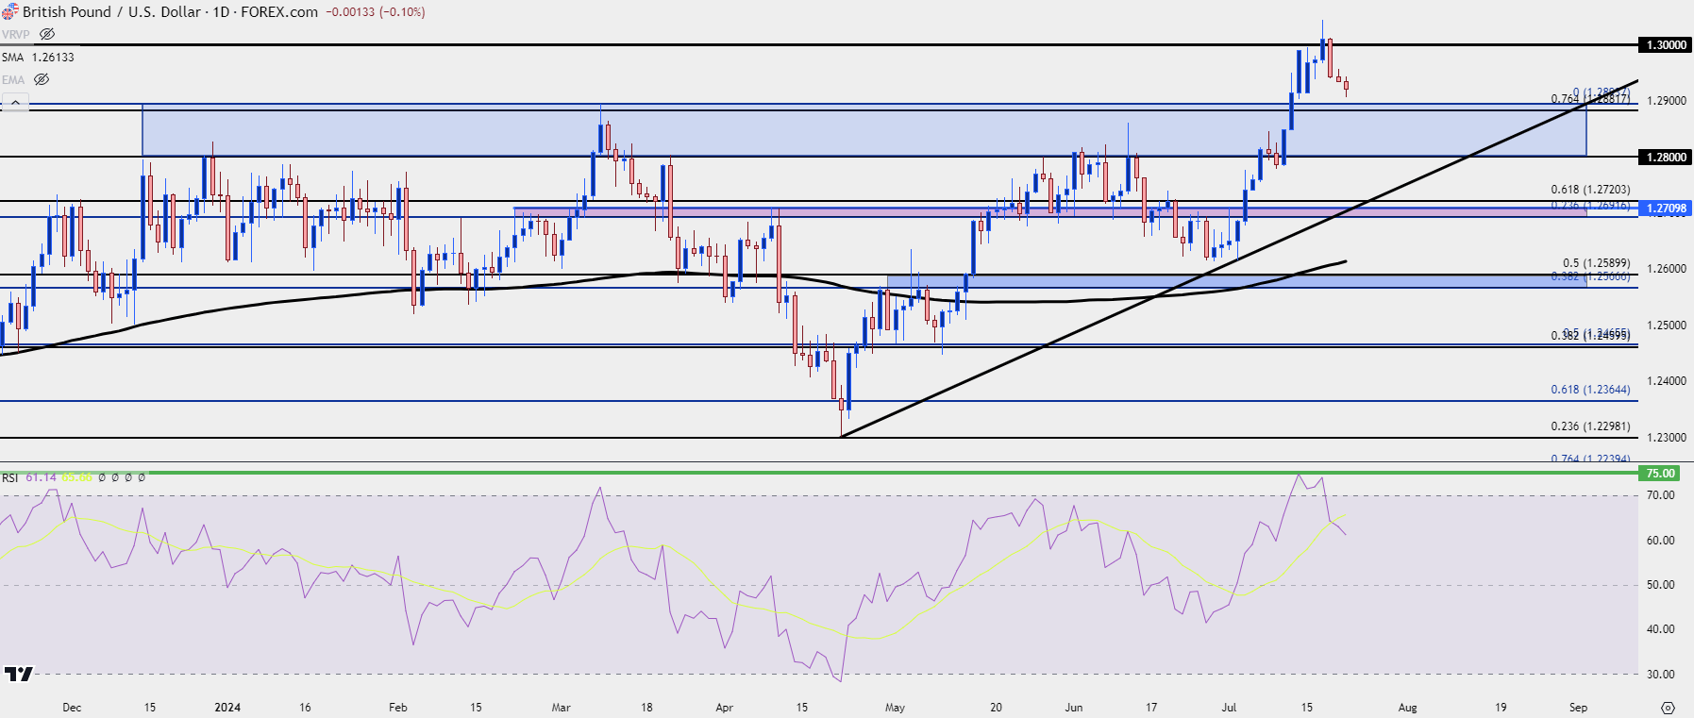Click the Mar label on the time axis
This screenshot has width=1694, height=718.
pos(562,707)
